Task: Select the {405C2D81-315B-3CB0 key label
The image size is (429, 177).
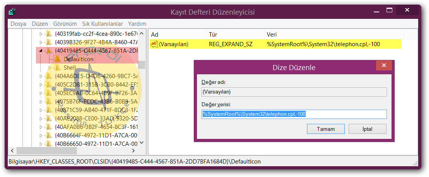Action: click(x=96, y=85)
